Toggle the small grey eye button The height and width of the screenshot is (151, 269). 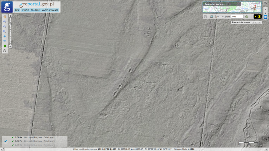pyautogui.click(x=265, y=13)
